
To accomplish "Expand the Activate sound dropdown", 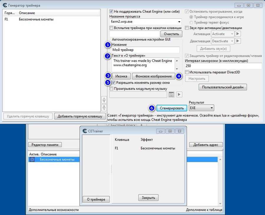I will click(231, 34).
